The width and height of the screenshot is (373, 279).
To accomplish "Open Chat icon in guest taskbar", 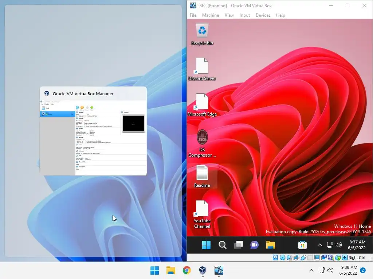I will click(x=254, y=245).
